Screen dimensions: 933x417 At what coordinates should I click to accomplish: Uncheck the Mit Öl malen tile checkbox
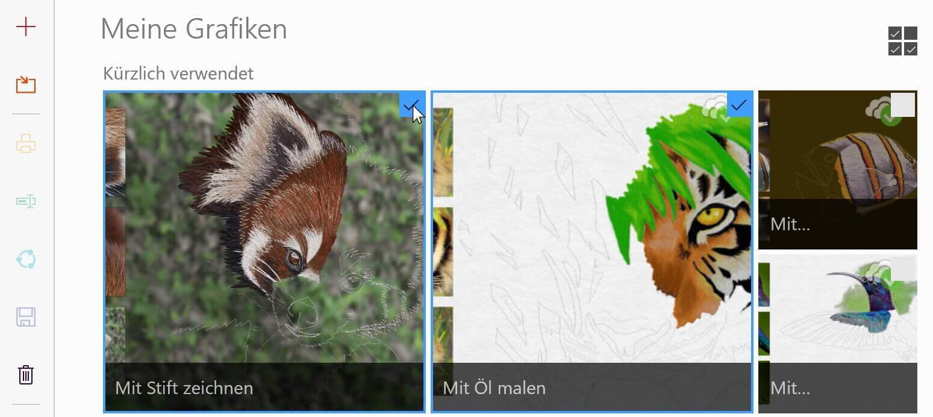[739, 105]
